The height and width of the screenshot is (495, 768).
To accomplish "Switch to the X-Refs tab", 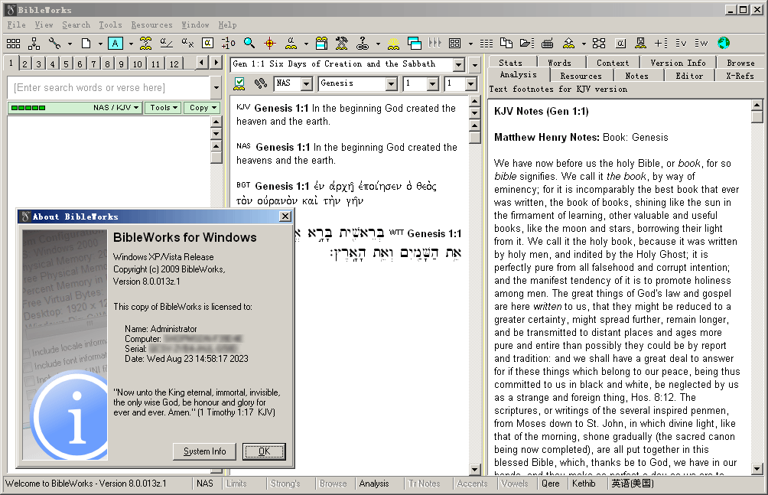I will tap(740, 76).
